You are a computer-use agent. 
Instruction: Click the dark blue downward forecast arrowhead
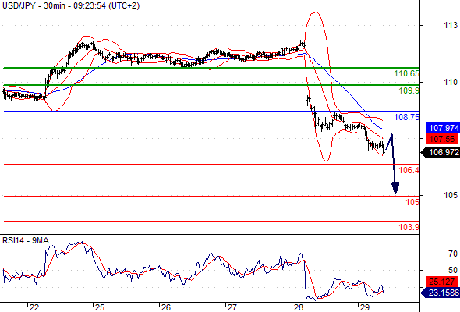[x=395, y=188]
